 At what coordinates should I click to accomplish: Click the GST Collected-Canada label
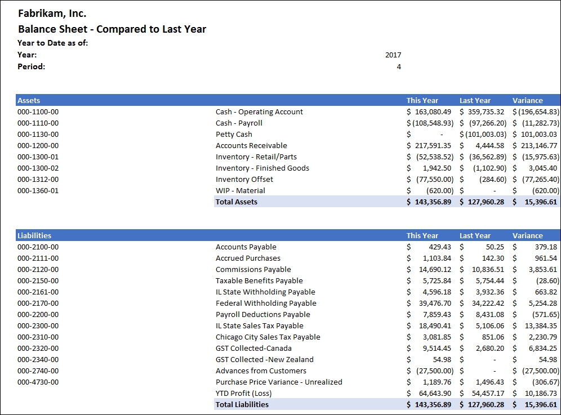point(253,349)
